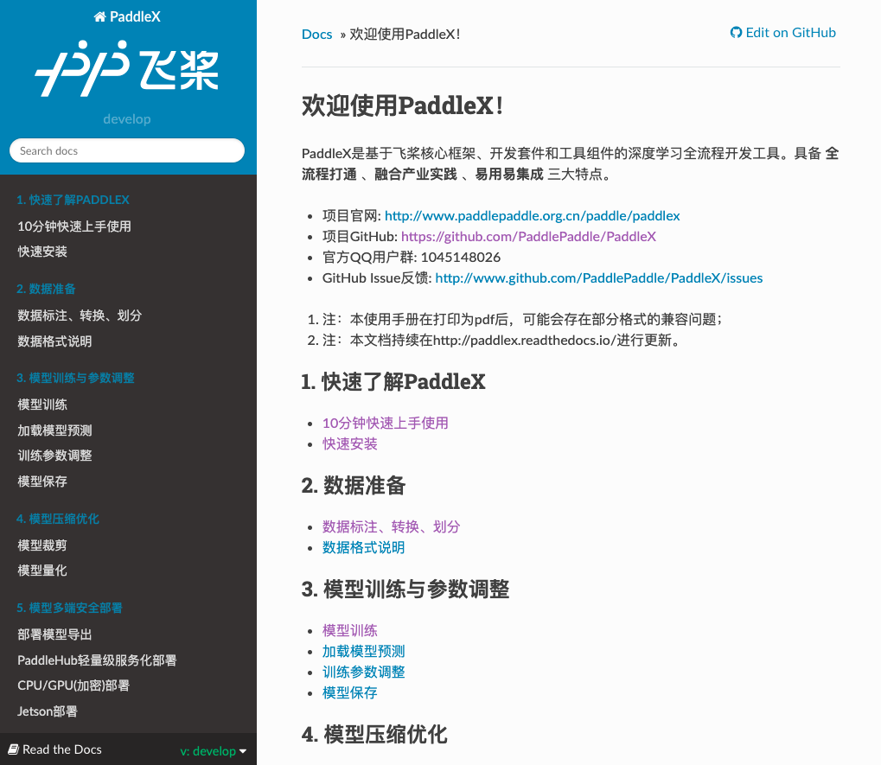The image size is (881, 765).
Task: Select sidebar item 模型量化
Action: tap(42, 571)
